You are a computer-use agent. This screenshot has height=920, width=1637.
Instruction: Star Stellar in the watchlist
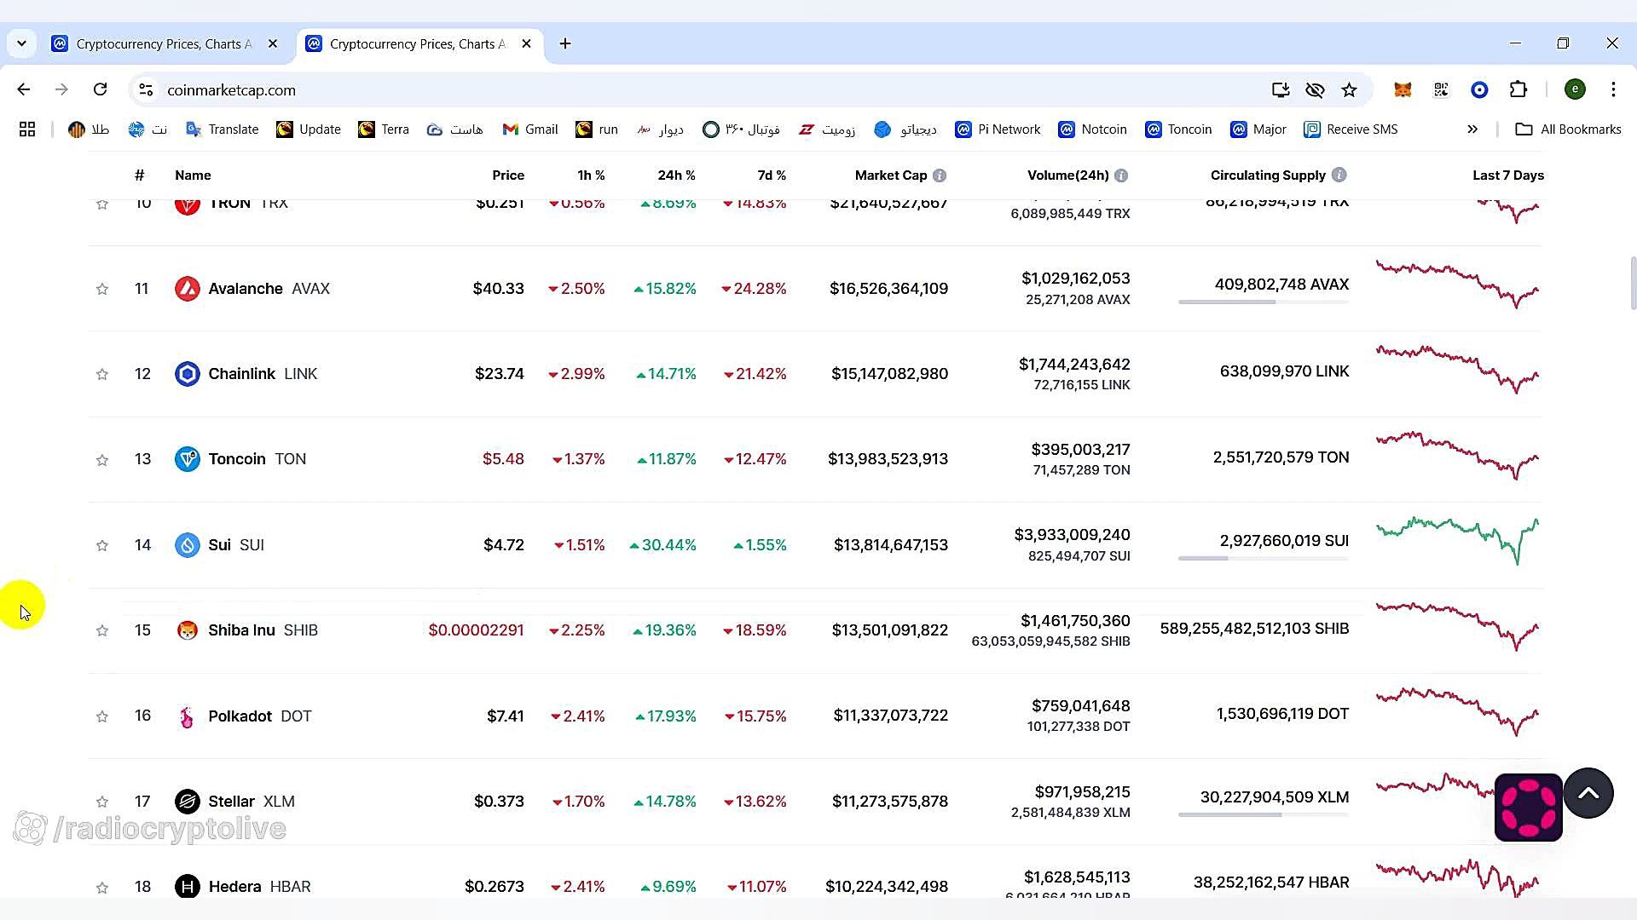pyautogui.click(x=102, y=802)
